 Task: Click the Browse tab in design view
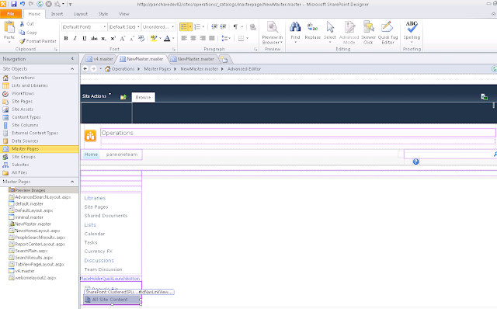coord(143,97)
